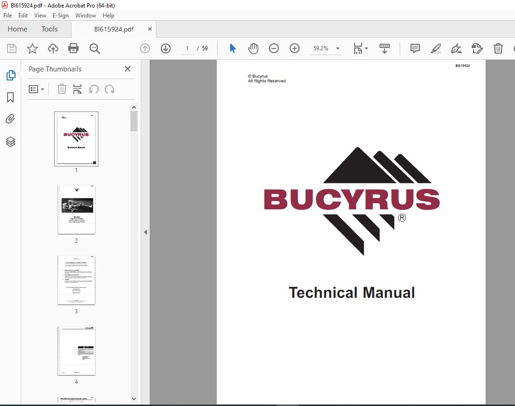515x406 pixels.
Task: Open the Find text magnifier
Action: [x=95, y=48]
